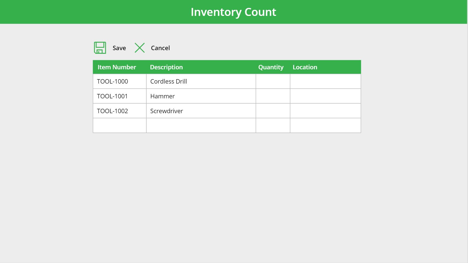The width and height of the screenshot is (468, 263).
Task: Click the Quantity cell for Hammer
Action: (272, 96)
